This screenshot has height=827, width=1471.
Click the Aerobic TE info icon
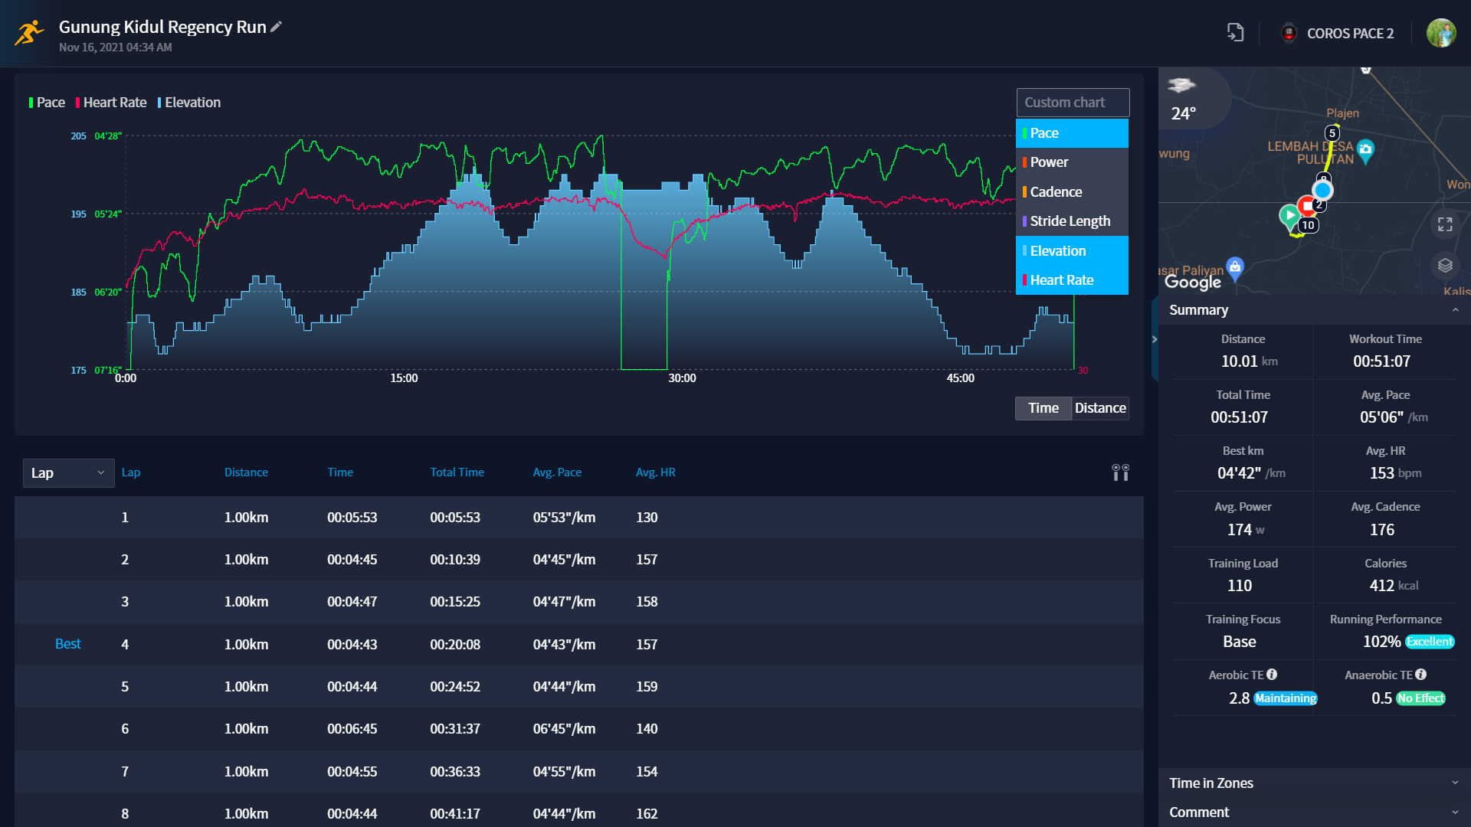click(1272, 675)
